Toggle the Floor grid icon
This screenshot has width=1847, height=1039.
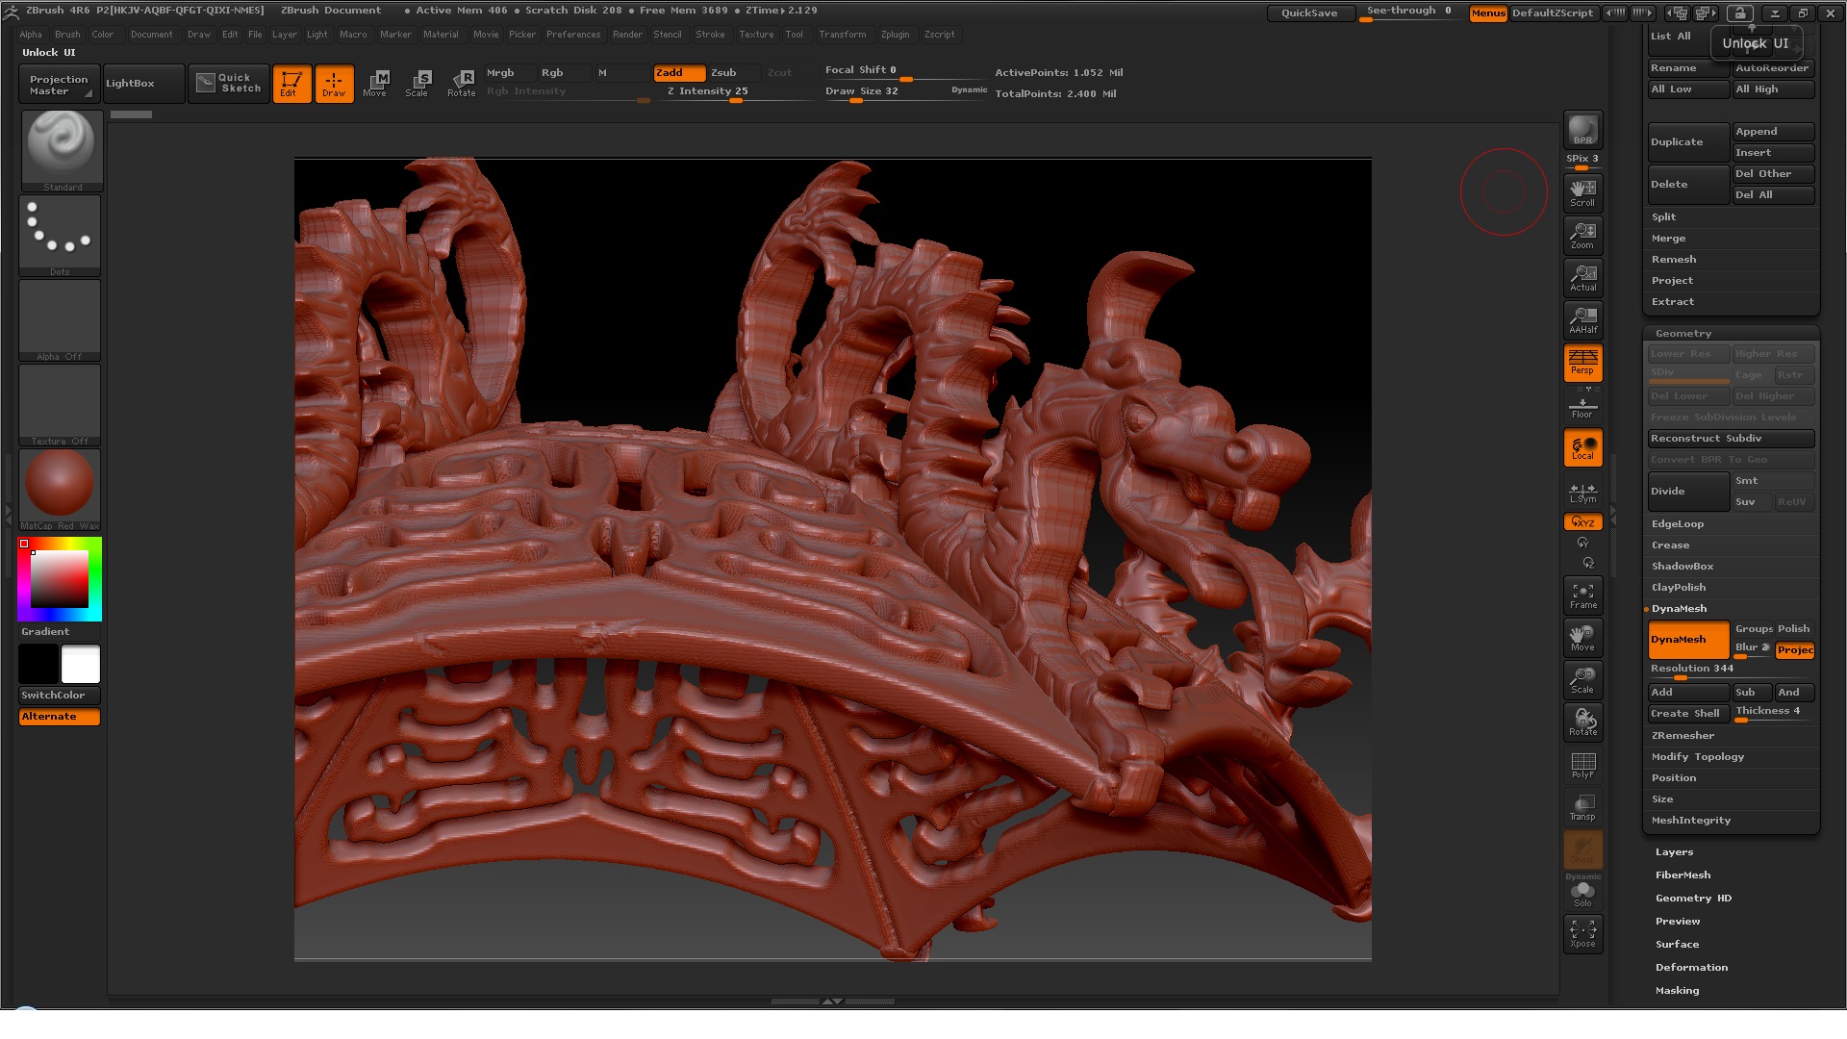click(x=1582, y=406)
